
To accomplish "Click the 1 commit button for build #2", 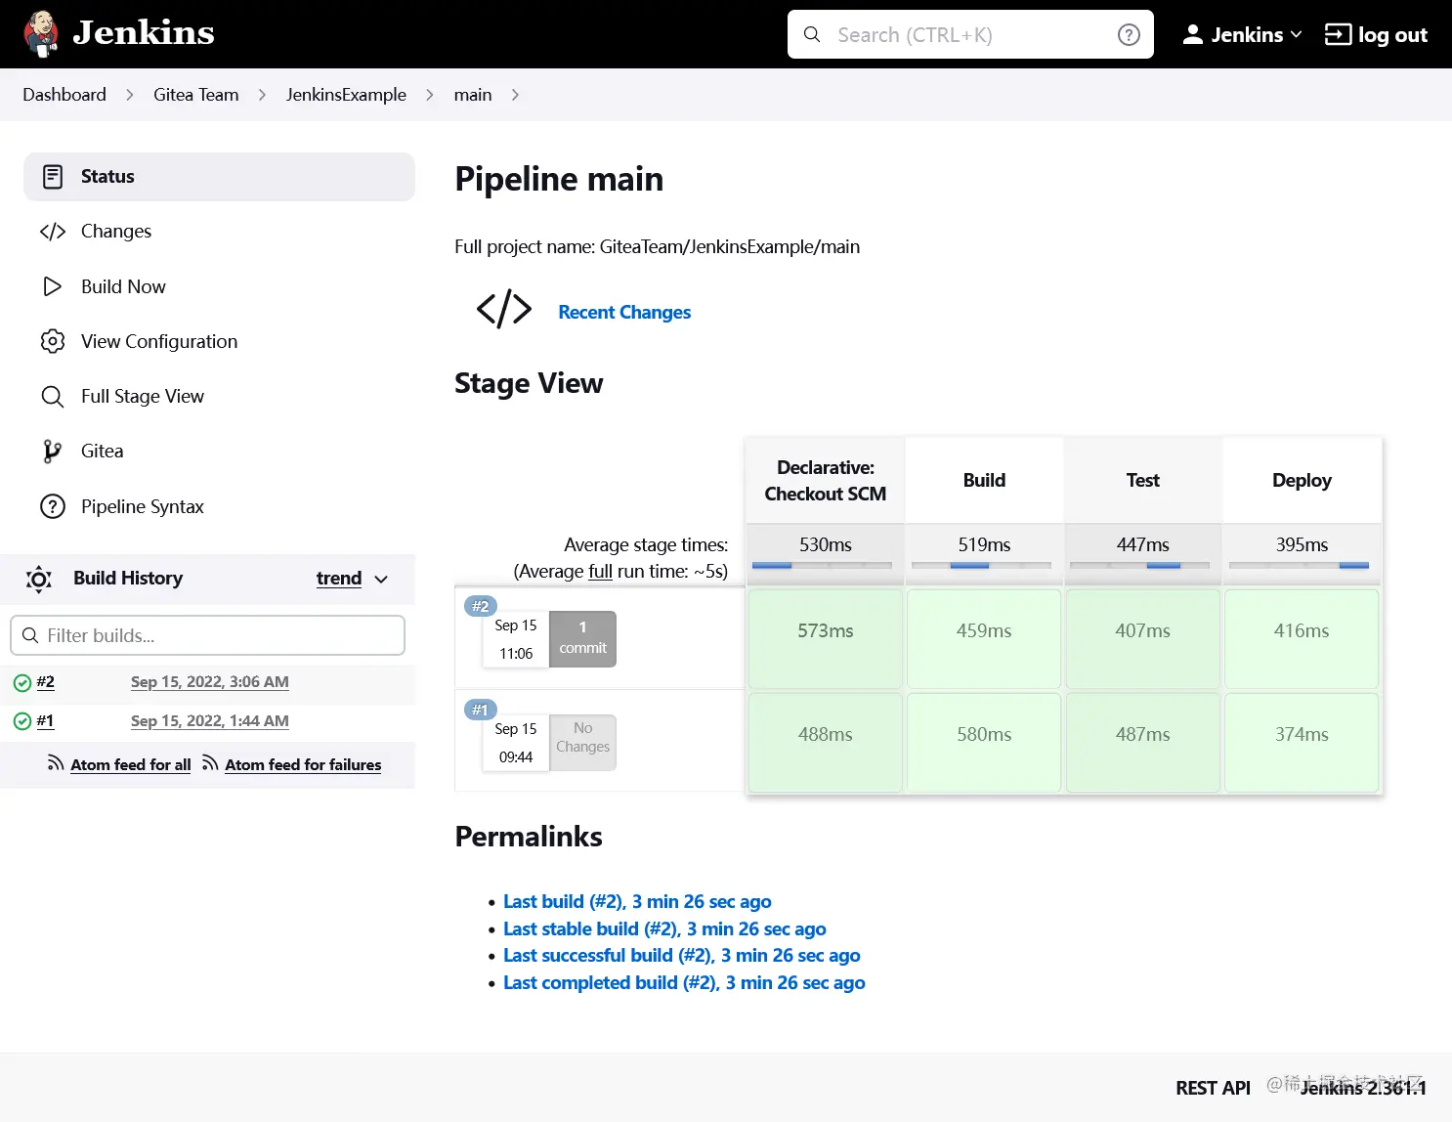I will click(x=582, y=638).
